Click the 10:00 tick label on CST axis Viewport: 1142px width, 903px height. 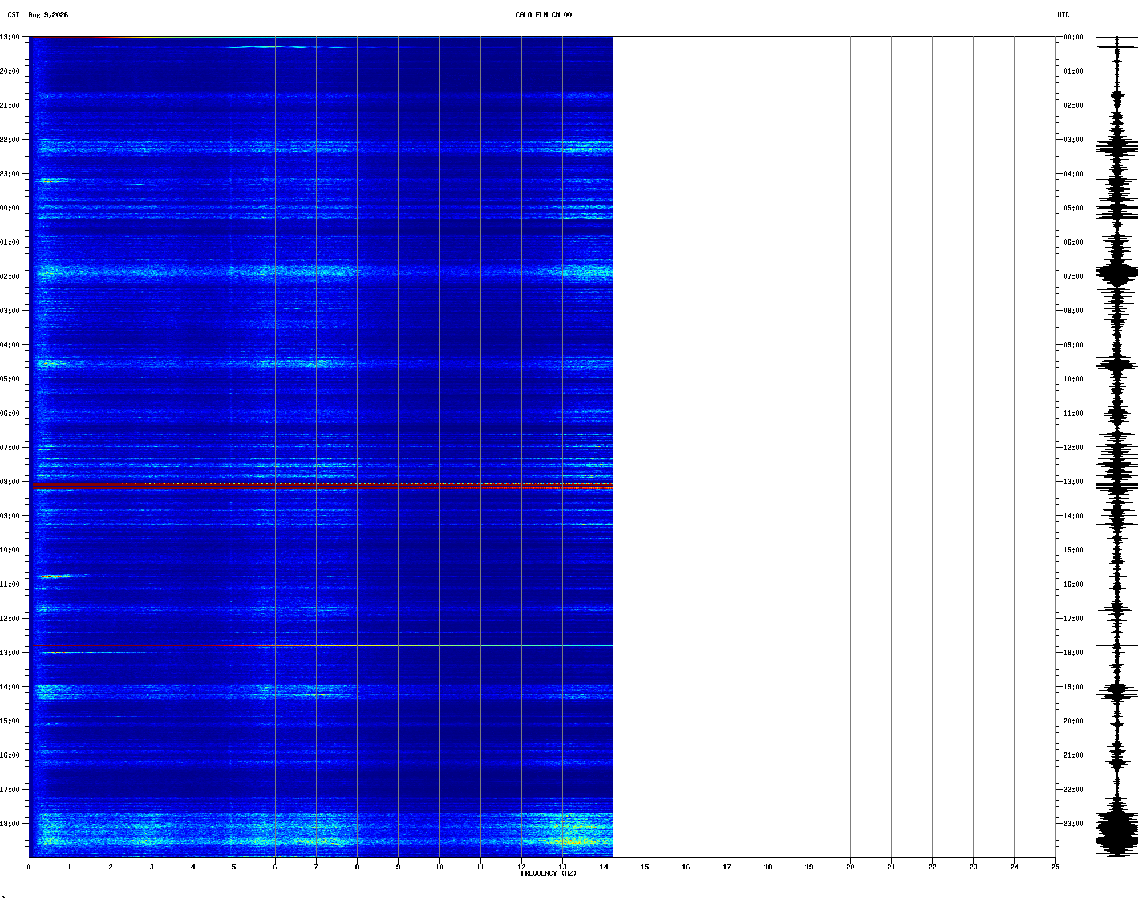click(10, 550)
